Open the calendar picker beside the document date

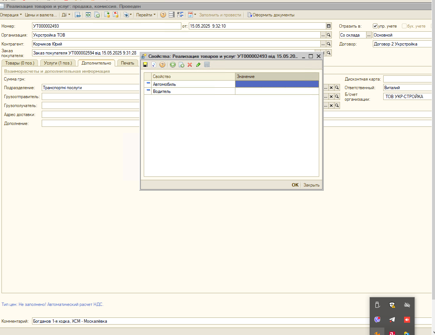329,26
